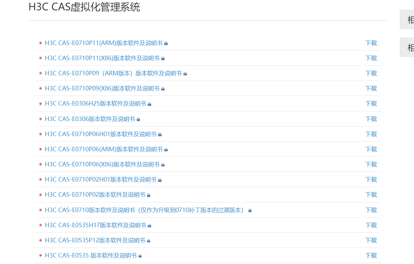The height and width of the screenshot is (264, 414).
Task: Open H3C CAS-E0306H25版本软件及说明书 link
Action: [x=96, y=103]
